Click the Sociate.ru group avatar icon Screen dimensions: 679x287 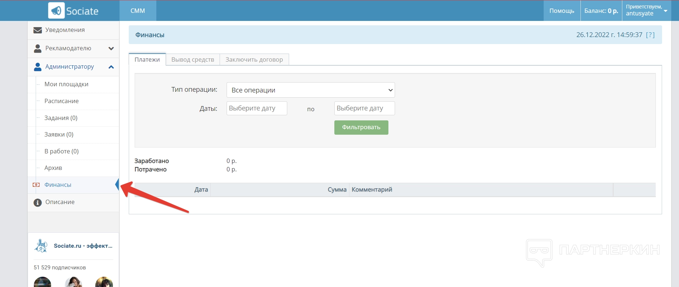tap(41, 246)
